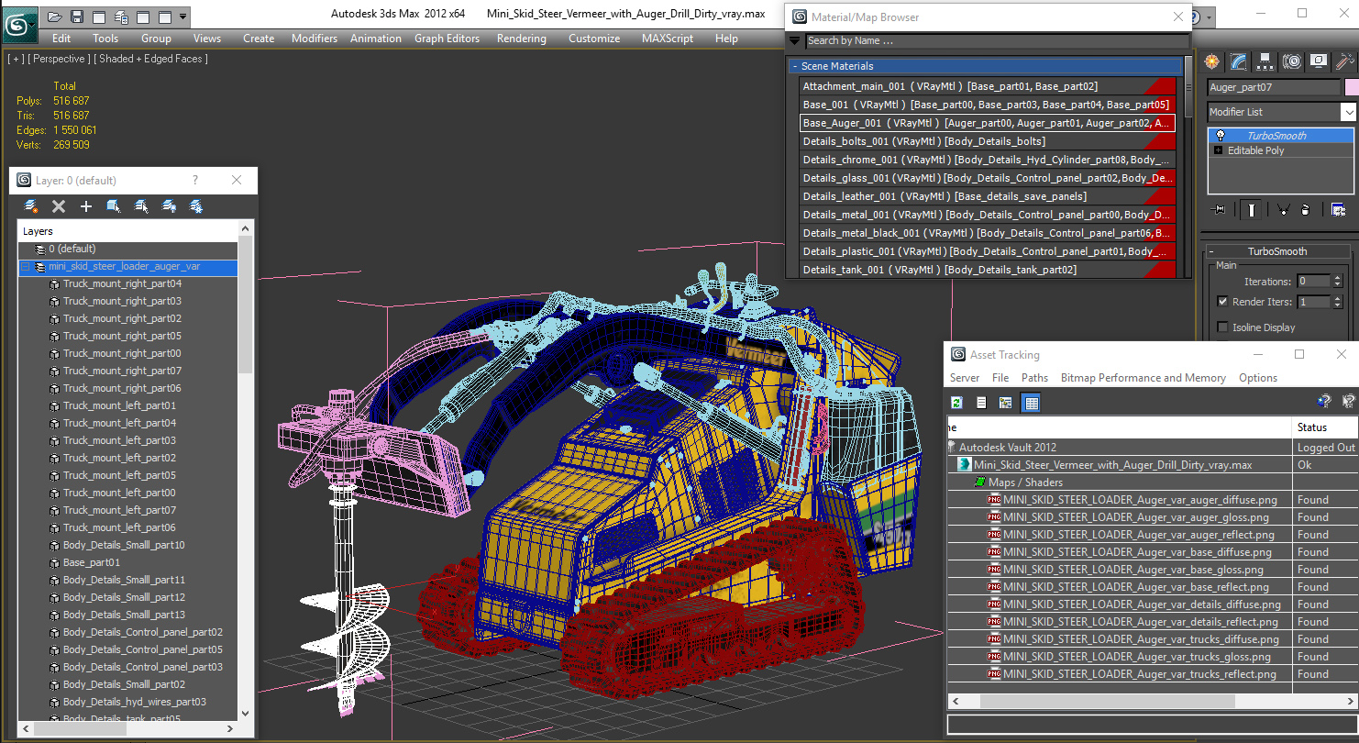Screen dimensions: 1359x743
Task: Click the Layer dialog help question mark
Action: [x=194, y=181]
